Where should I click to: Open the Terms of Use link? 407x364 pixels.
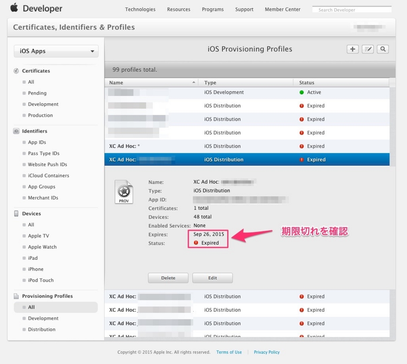coord(229,352)
